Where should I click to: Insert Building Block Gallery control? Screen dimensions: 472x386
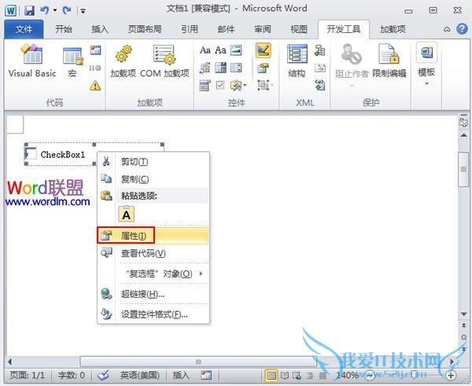point(205,68)
